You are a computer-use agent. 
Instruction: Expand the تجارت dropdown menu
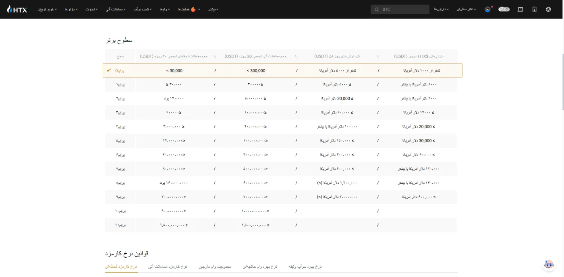92,9
